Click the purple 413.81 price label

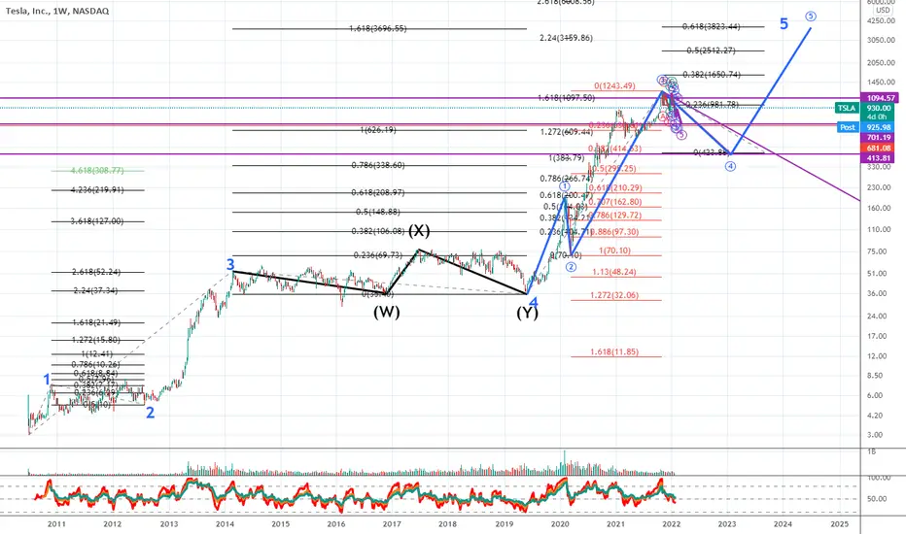[878, 158]
